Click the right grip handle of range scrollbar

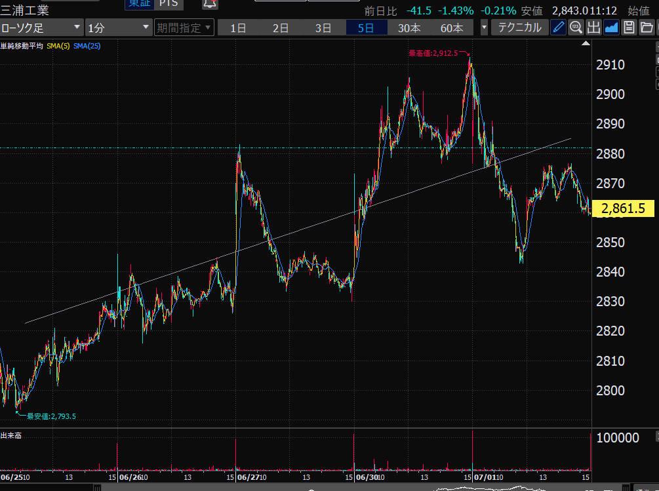pos(626,488)
